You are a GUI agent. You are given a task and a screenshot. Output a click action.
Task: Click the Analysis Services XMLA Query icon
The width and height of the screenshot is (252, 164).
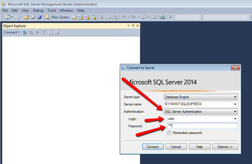pyautogui.click(x=94, y=17)
